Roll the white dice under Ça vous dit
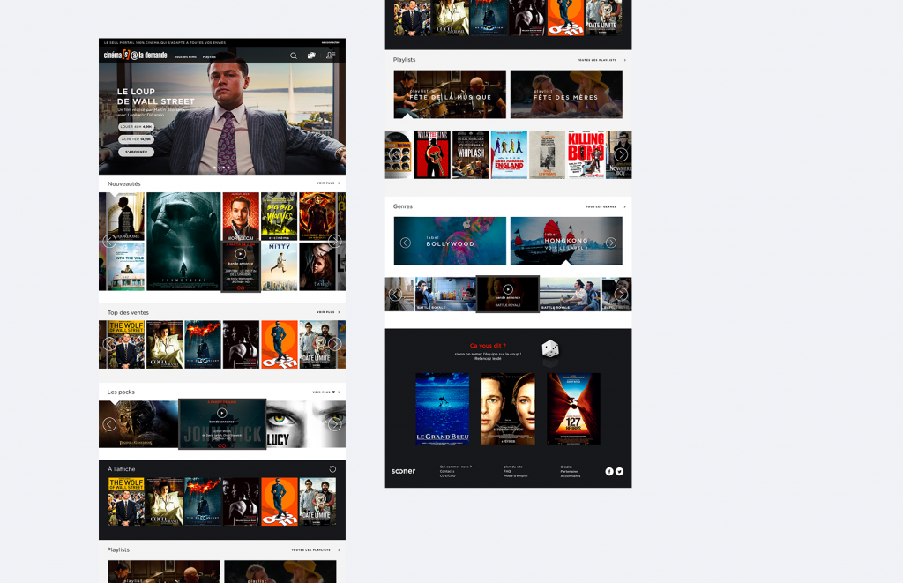 (549, 349)
